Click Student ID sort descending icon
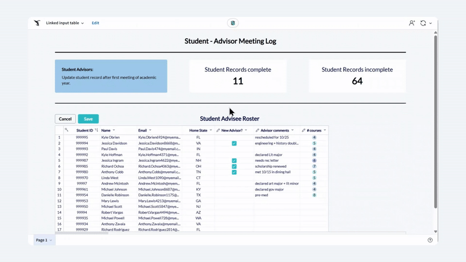 [x=96, y=130]
